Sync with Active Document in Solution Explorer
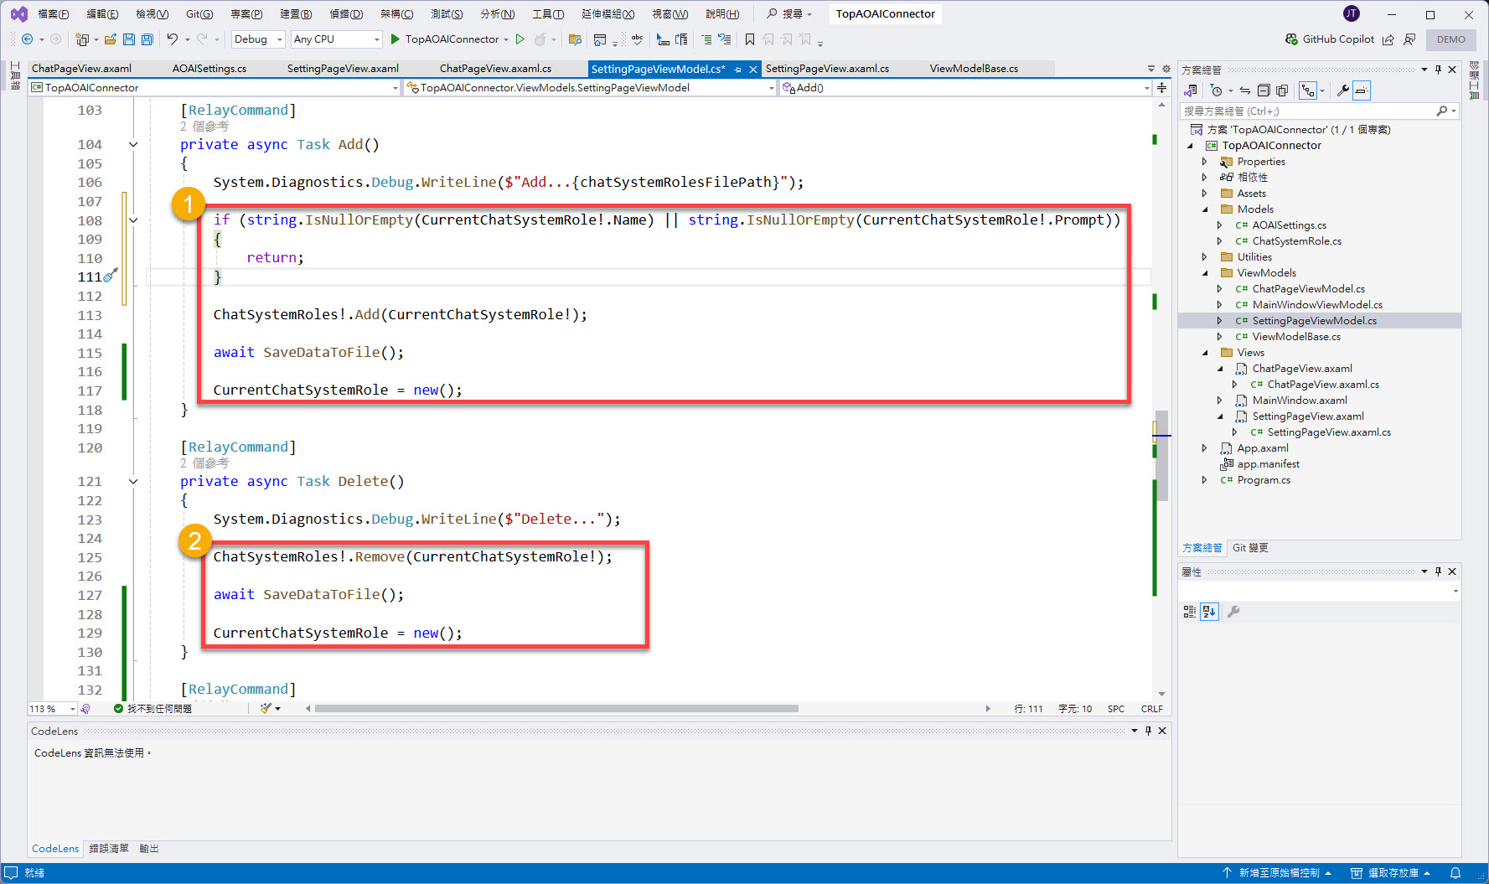This screenshot has width=1489, height=884. (x=1245, y=90)
